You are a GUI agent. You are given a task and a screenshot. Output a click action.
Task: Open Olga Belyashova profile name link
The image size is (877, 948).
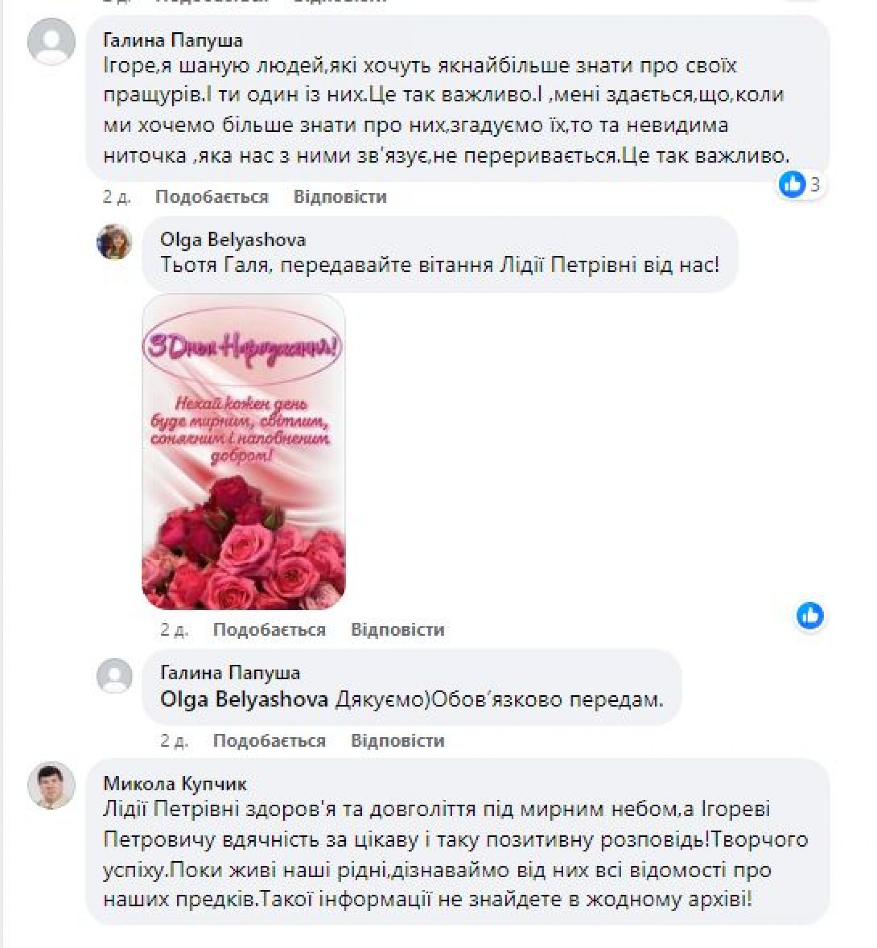[233, 240]
